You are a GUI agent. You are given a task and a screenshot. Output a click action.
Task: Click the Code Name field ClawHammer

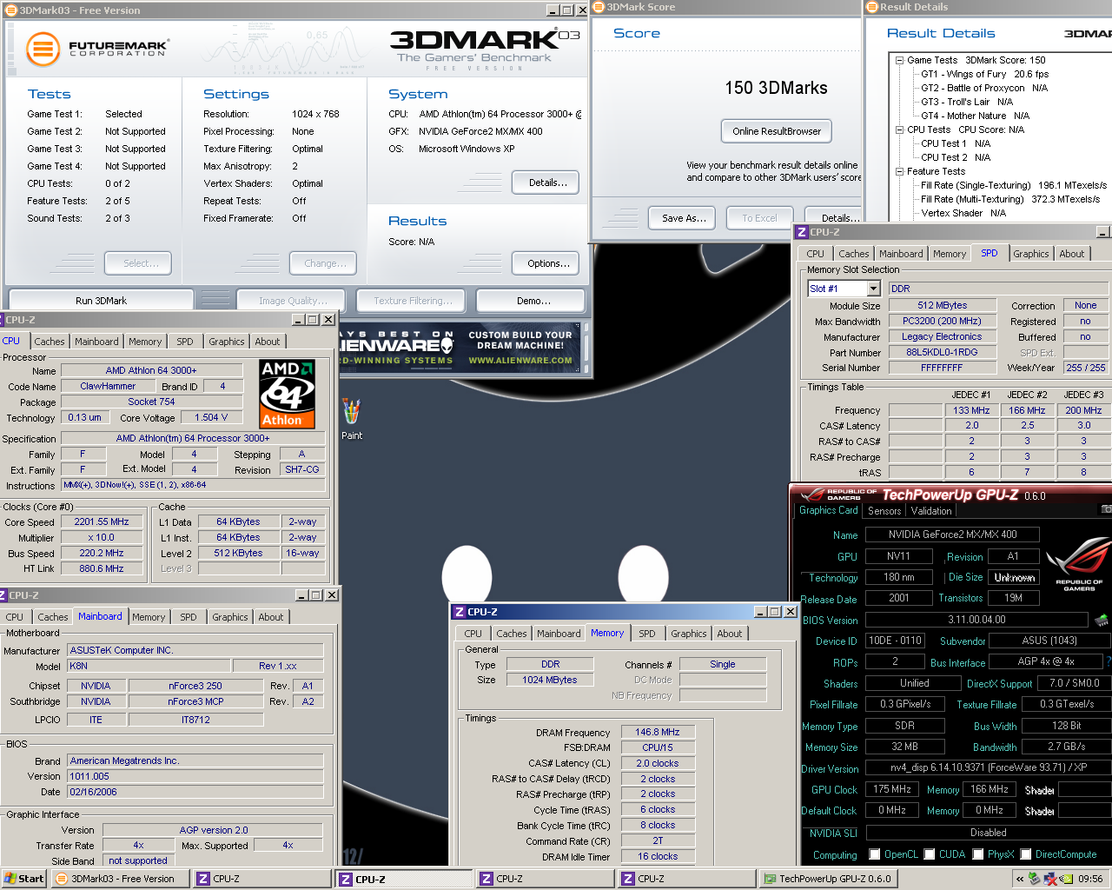[x=108, y=386]
